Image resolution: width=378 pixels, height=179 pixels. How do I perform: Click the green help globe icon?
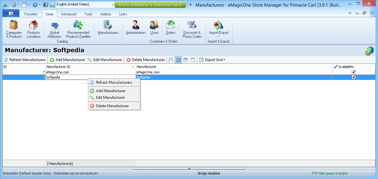coord(369,51)
